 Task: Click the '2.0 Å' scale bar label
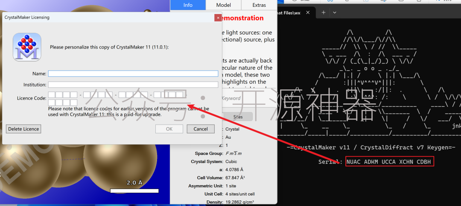[x=134, y=183]
